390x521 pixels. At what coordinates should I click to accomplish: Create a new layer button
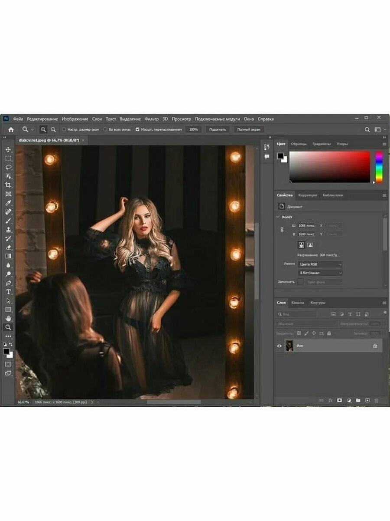[x=367, y=400]
